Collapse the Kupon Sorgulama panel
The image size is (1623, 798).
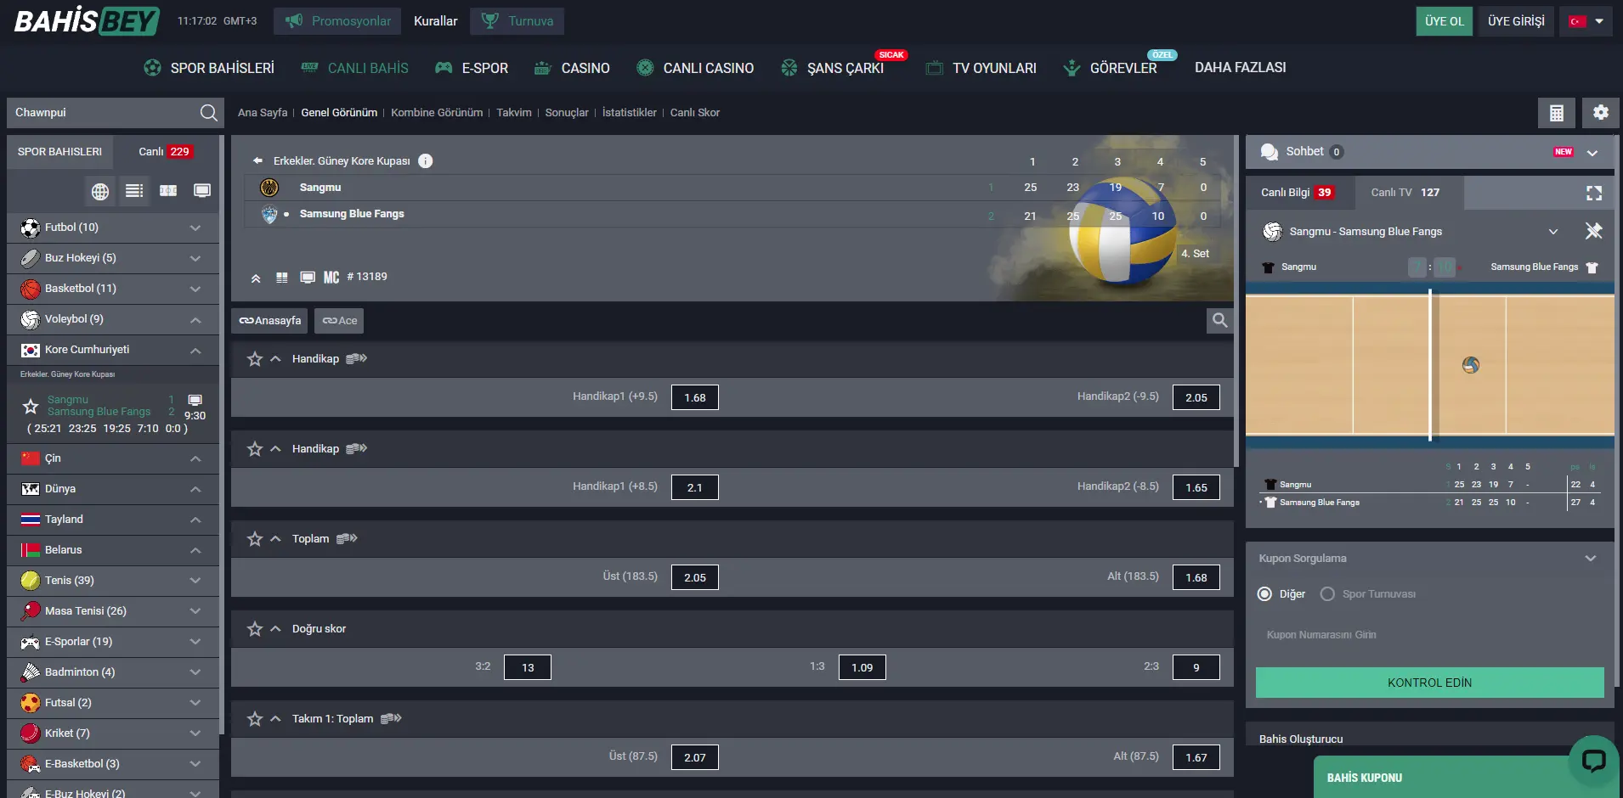coord(1591,559)
